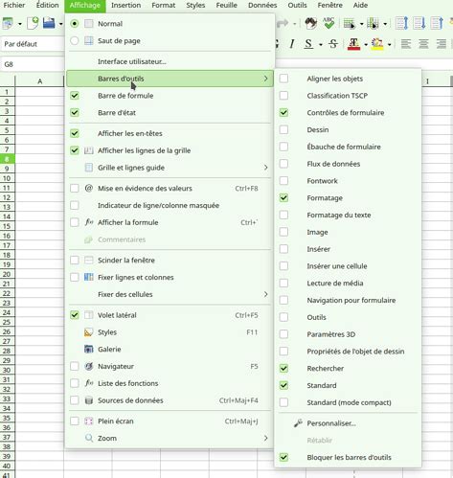The width and height of the screenshot is (453, 478).
Task: Align cell text left
Action: [x=406, y=44]
